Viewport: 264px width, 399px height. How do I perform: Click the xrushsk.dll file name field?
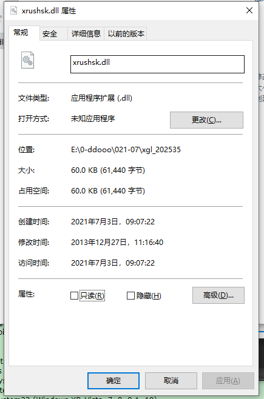click(157, 64)
